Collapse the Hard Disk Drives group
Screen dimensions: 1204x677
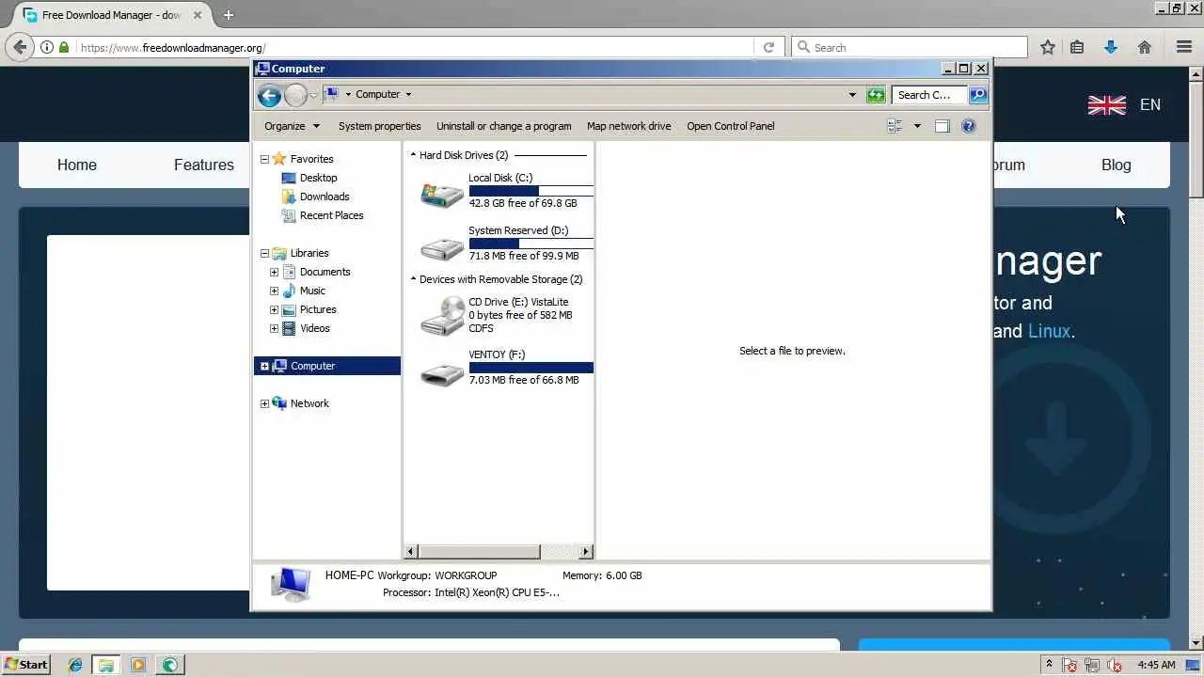tap(413, 155)
